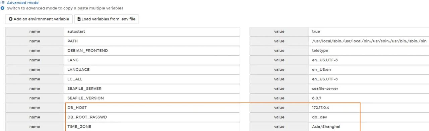This screenshot has width=429, height=131.
Task: Edit the DB_HOST value 172.17.0.4
Action: click(369, 108)
